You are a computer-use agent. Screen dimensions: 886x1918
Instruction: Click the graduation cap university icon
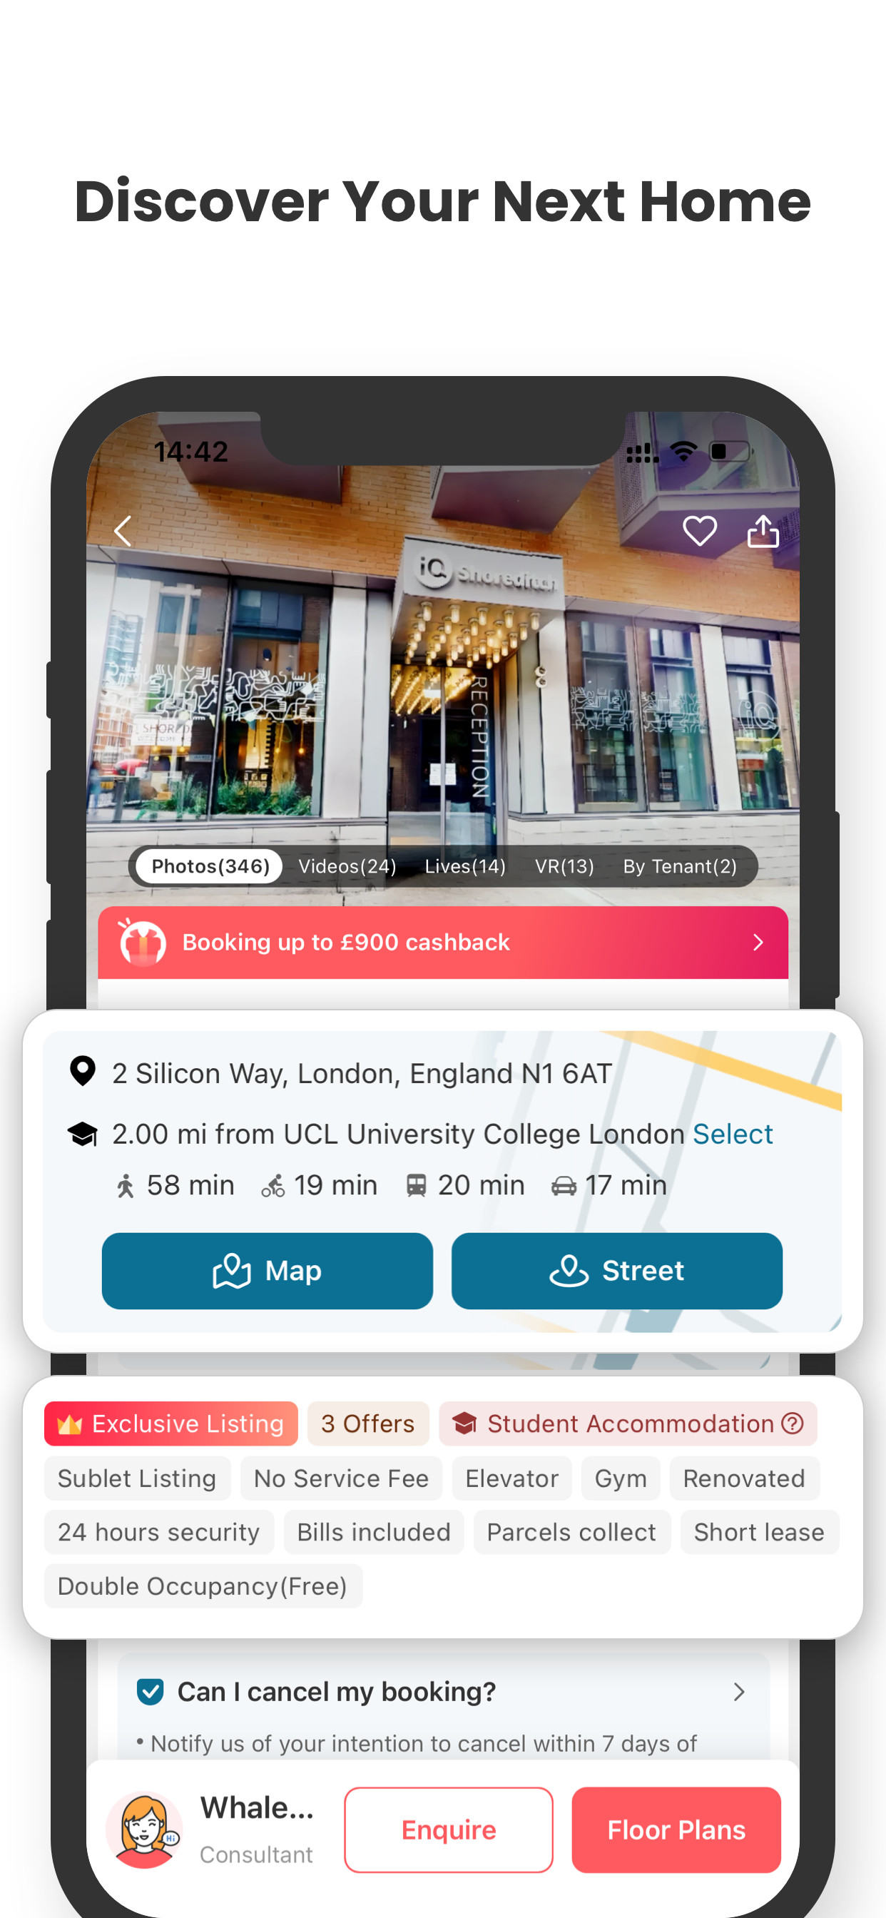coord(83,1134)
